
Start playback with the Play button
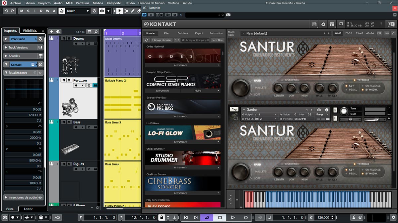233,217
